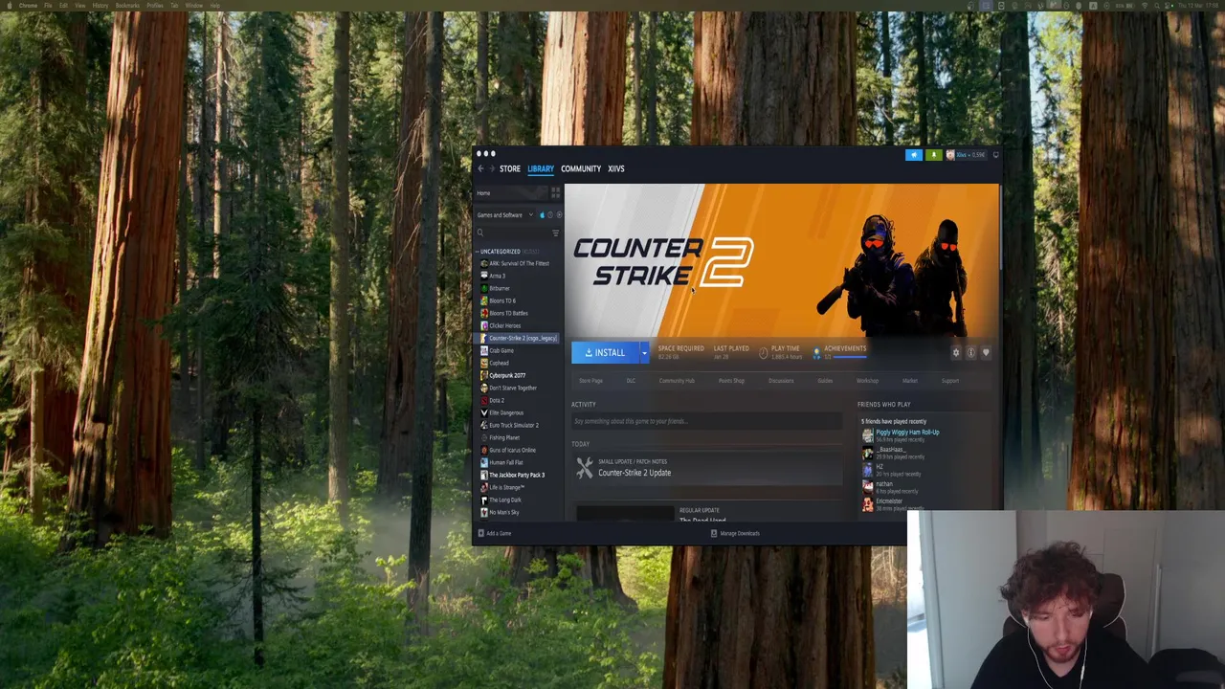Image resolution: width=1225 pixels, height=689 pixels.
Task: Toggle the macOS compatible games filter
Action: pyautogui.click(x=542, y=214)
